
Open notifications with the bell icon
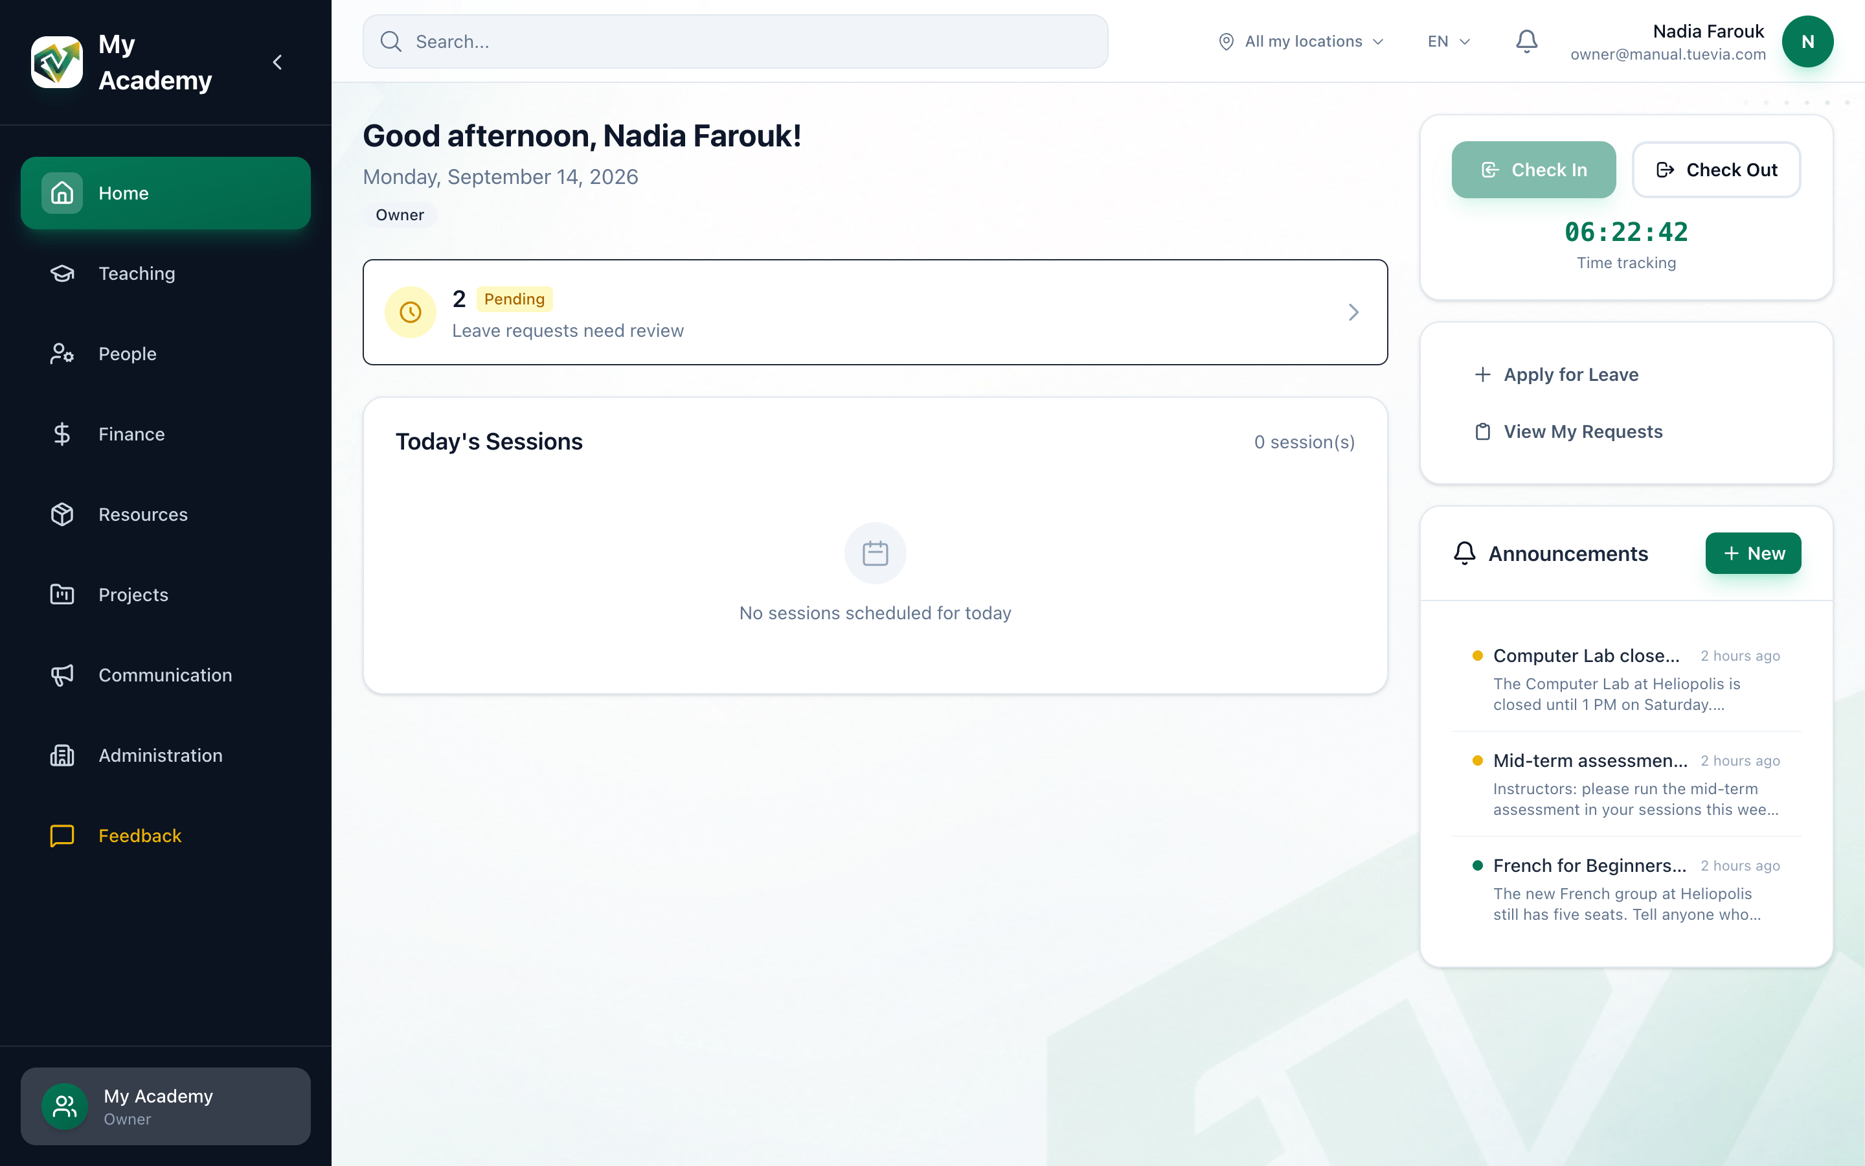coord(1527,41)
